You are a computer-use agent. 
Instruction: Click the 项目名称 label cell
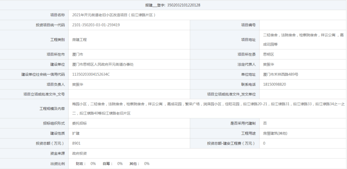[x=57, y=15]
